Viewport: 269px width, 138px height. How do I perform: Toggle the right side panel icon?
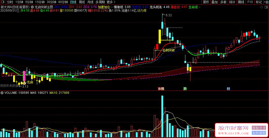[266, 7]
